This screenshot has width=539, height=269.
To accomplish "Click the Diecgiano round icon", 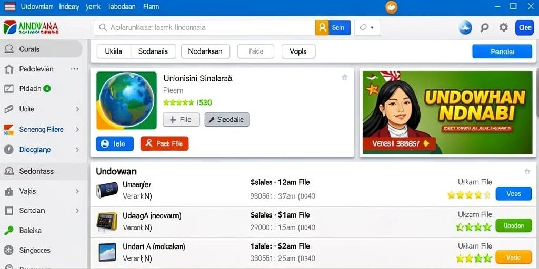I will pos(8,150).
